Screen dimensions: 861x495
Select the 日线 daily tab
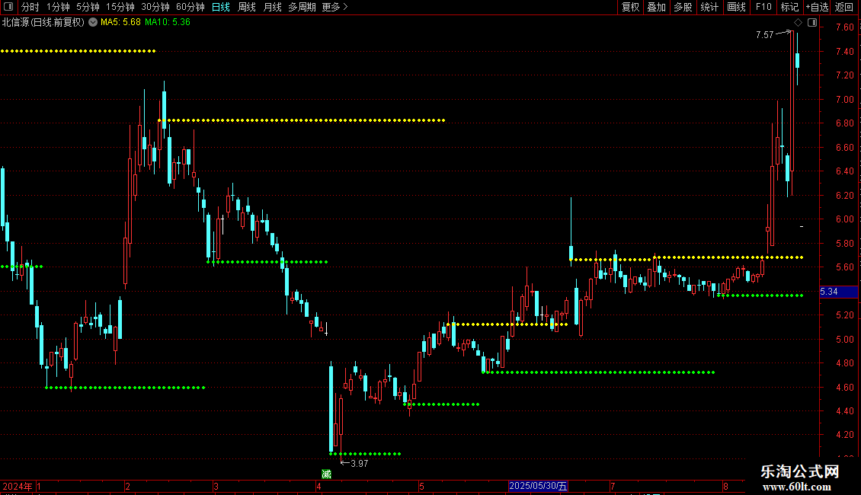point(221,7)
